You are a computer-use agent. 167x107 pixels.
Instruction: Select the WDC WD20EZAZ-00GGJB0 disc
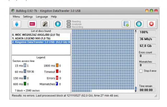point(41,35)
